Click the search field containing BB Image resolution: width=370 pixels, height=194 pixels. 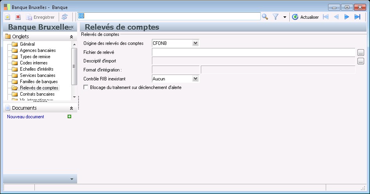click(x=169, y=16)
